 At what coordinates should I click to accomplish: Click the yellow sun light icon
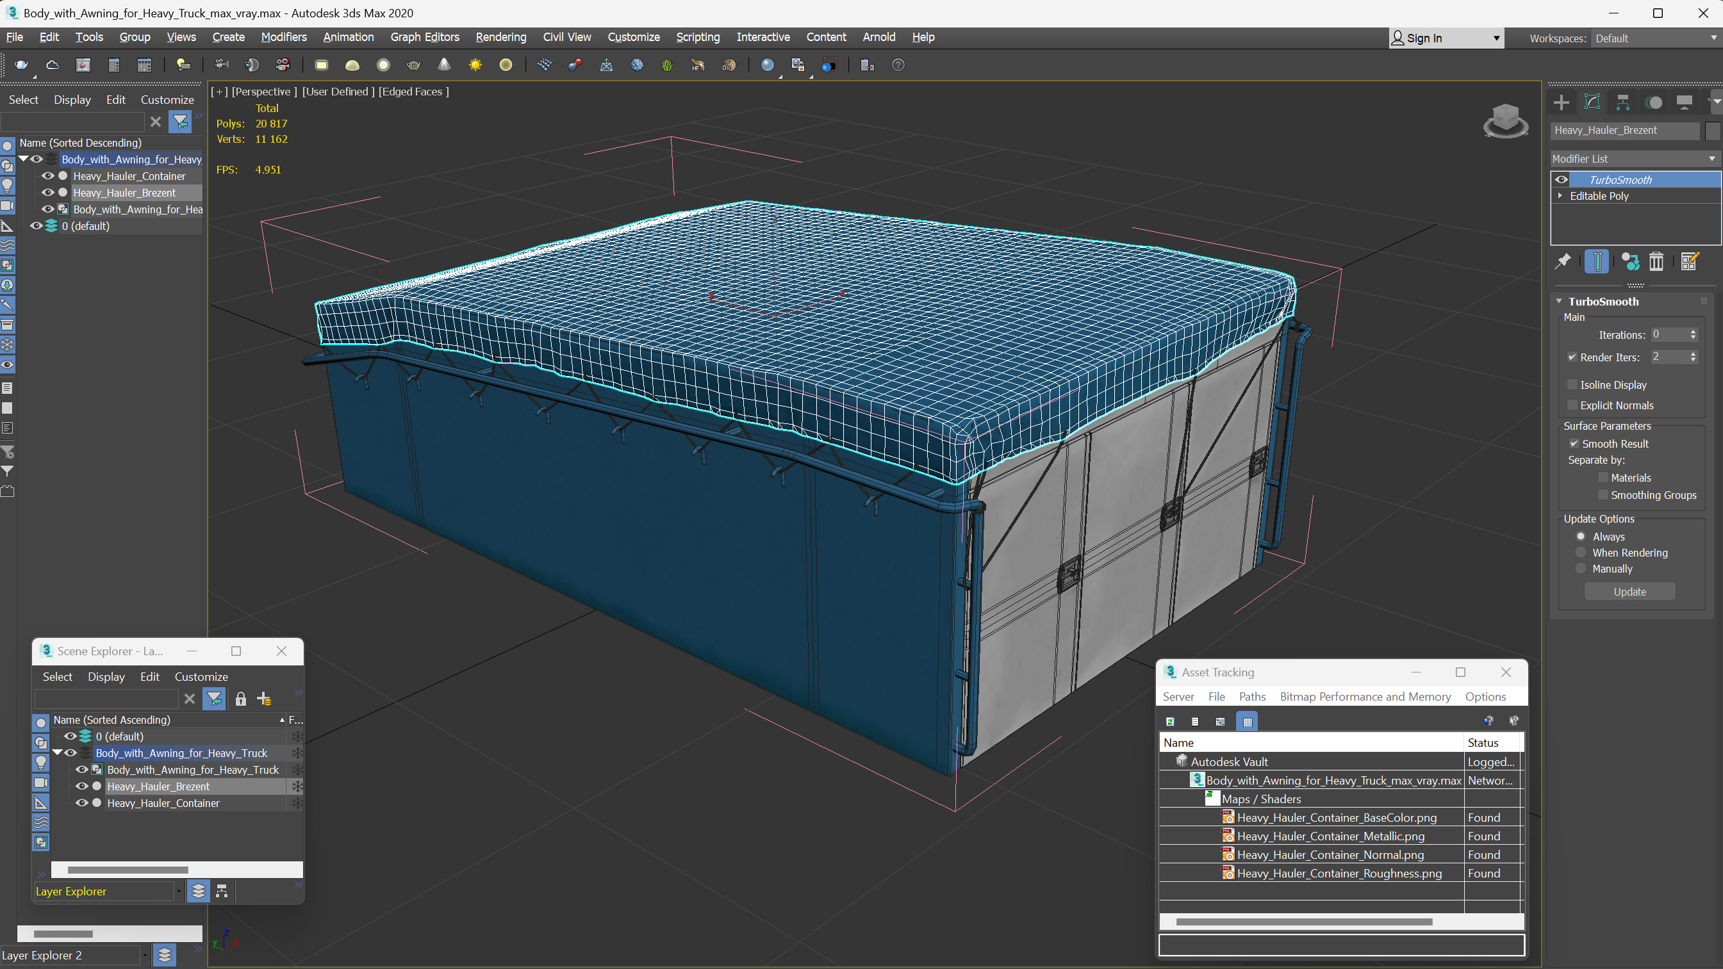(475, 65)
